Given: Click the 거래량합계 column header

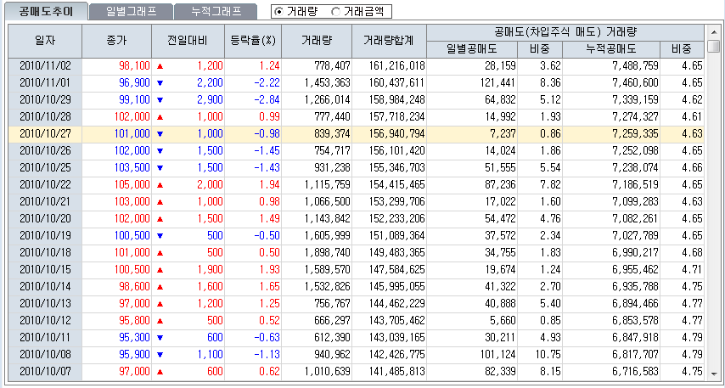Looking at the screenshot, I should [x=388, y=40].
